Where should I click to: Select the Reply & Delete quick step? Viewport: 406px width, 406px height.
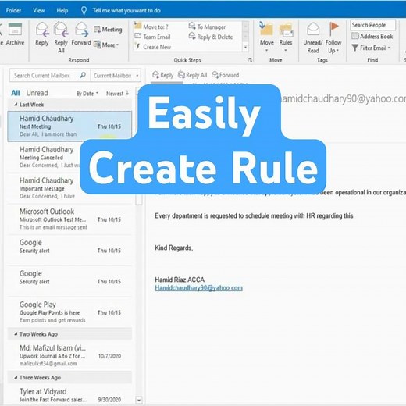211,37
